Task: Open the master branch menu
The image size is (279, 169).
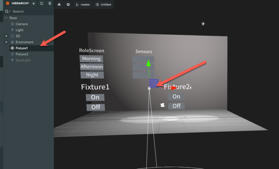Action: pos(83,5)
